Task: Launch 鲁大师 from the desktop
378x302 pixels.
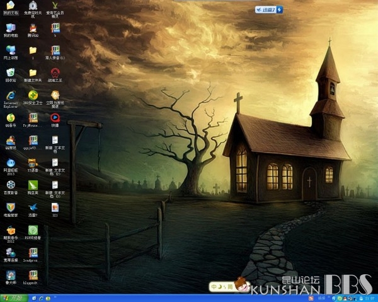Action: (x=11, y=277)
